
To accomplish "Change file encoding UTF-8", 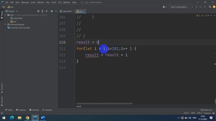I will pos(199,113).
